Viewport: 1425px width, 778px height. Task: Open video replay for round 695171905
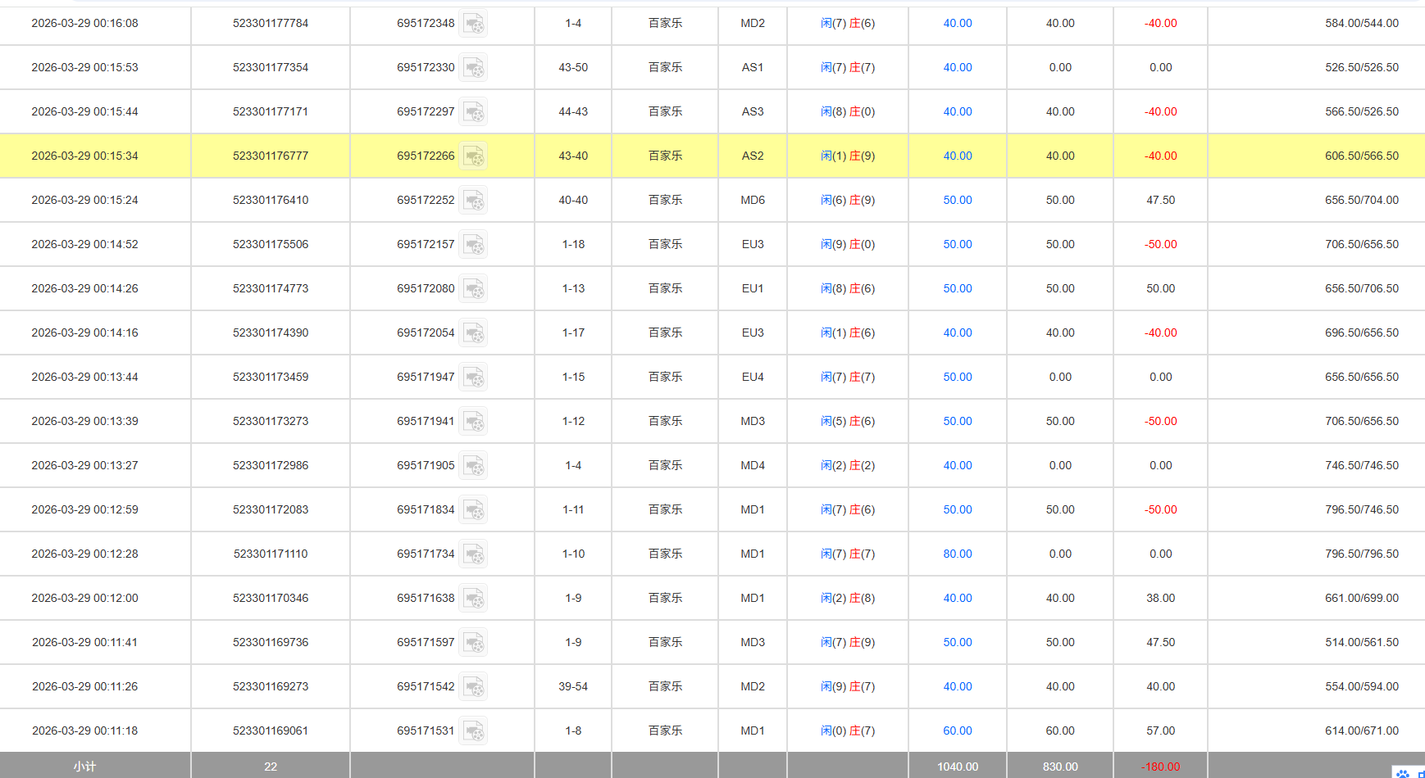(x=473, y=466)
